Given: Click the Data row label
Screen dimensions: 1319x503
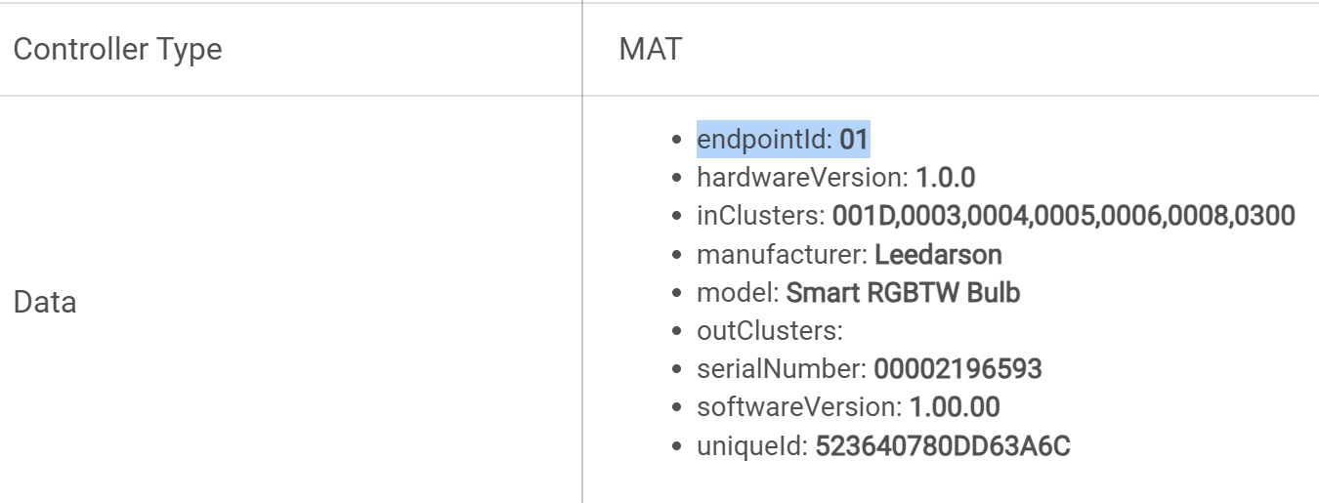Looking at the screenshot, I should 45,302.
